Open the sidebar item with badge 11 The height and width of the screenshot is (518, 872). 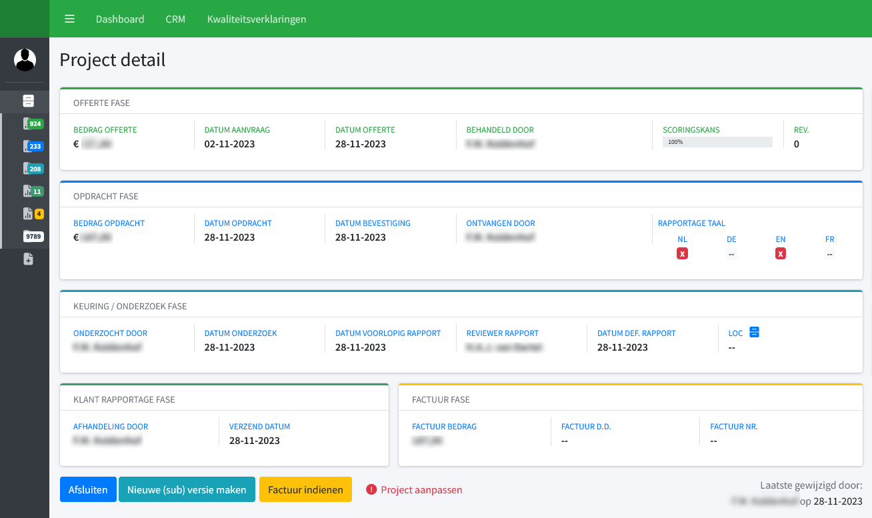32,191
